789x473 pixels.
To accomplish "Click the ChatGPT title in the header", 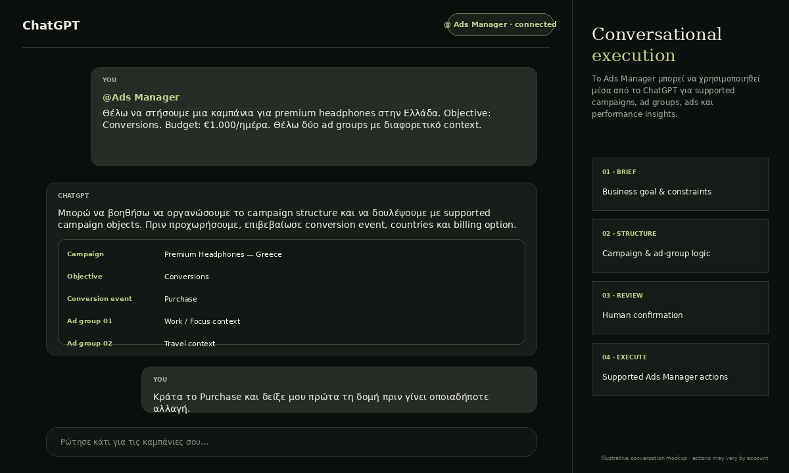I will [x=51, y=26].
